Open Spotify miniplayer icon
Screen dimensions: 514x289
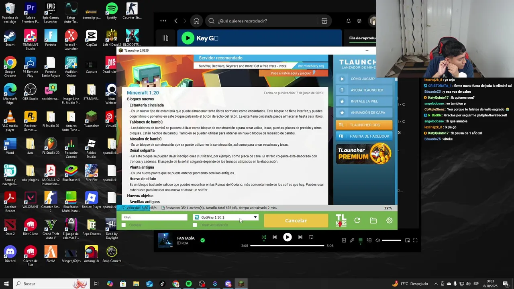(x=407, y=240)
